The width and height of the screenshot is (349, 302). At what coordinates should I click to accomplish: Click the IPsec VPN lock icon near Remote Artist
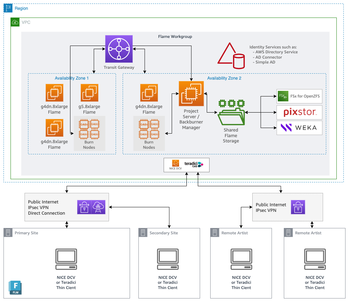[298, 207]
